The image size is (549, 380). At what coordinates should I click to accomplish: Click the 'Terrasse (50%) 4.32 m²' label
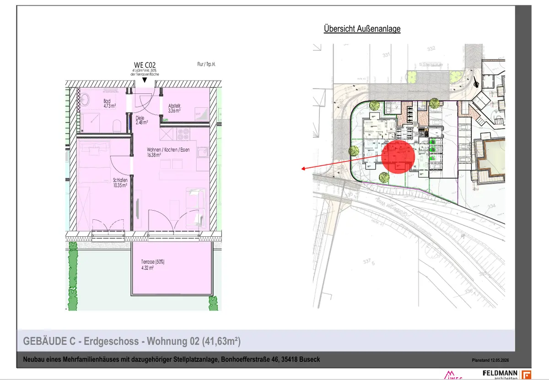[153, 265]
